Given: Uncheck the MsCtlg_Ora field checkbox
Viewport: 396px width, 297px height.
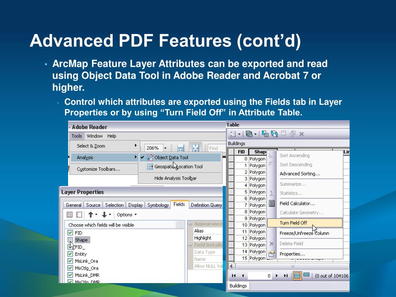Looking at the screenshot, I should coord(70,268).
